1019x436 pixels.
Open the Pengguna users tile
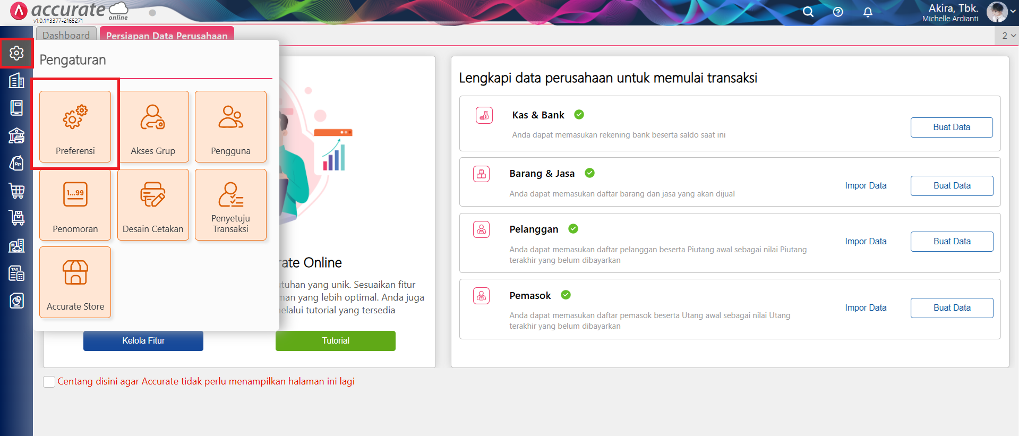[230, 126]
